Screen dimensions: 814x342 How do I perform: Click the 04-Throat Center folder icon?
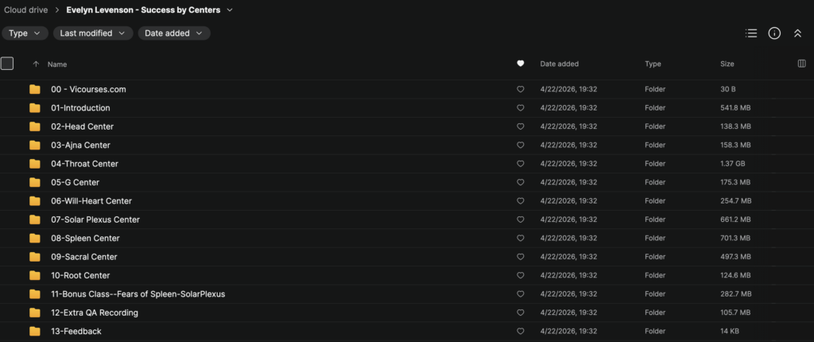click(x=35, y=164)
